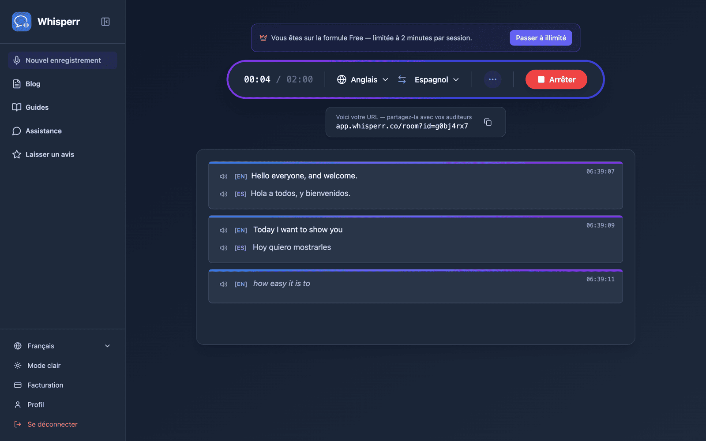This screenshot has width=706, height=441.
Task: Click text 'how easy it is to'
Action: point(282,284)
